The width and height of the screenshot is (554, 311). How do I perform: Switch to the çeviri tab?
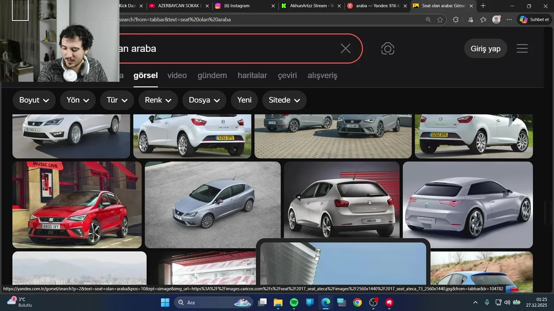(287, 75)
